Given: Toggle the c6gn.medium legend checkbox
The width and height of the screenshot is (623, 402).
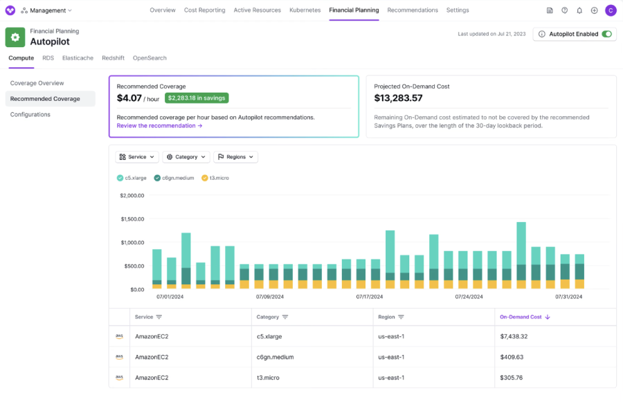Looking at the screenshot, I should click(x=157, y=178).
